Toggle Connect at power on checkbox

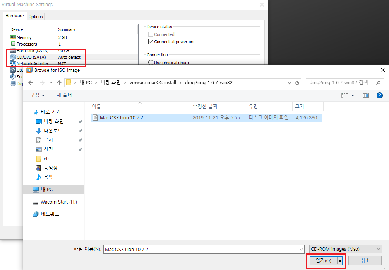click(x=151, y=42)
